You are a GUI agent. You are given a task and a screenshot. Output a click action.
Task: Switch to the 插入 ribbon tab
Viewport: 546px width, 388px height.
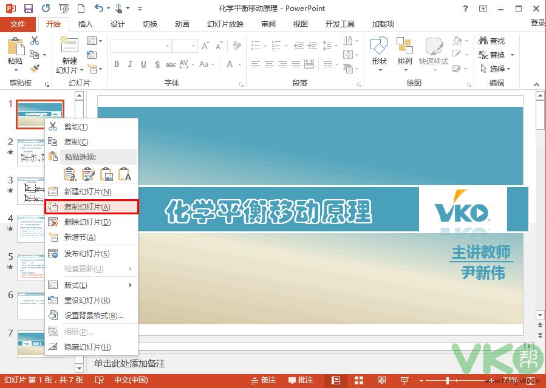86,24
